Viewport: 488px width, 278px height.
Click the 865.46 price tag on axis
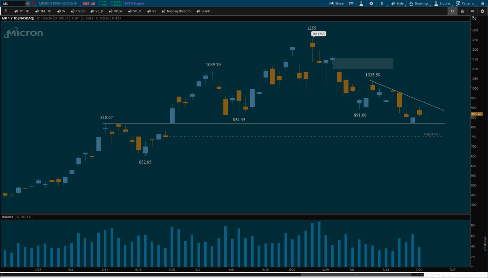(477, 114)
